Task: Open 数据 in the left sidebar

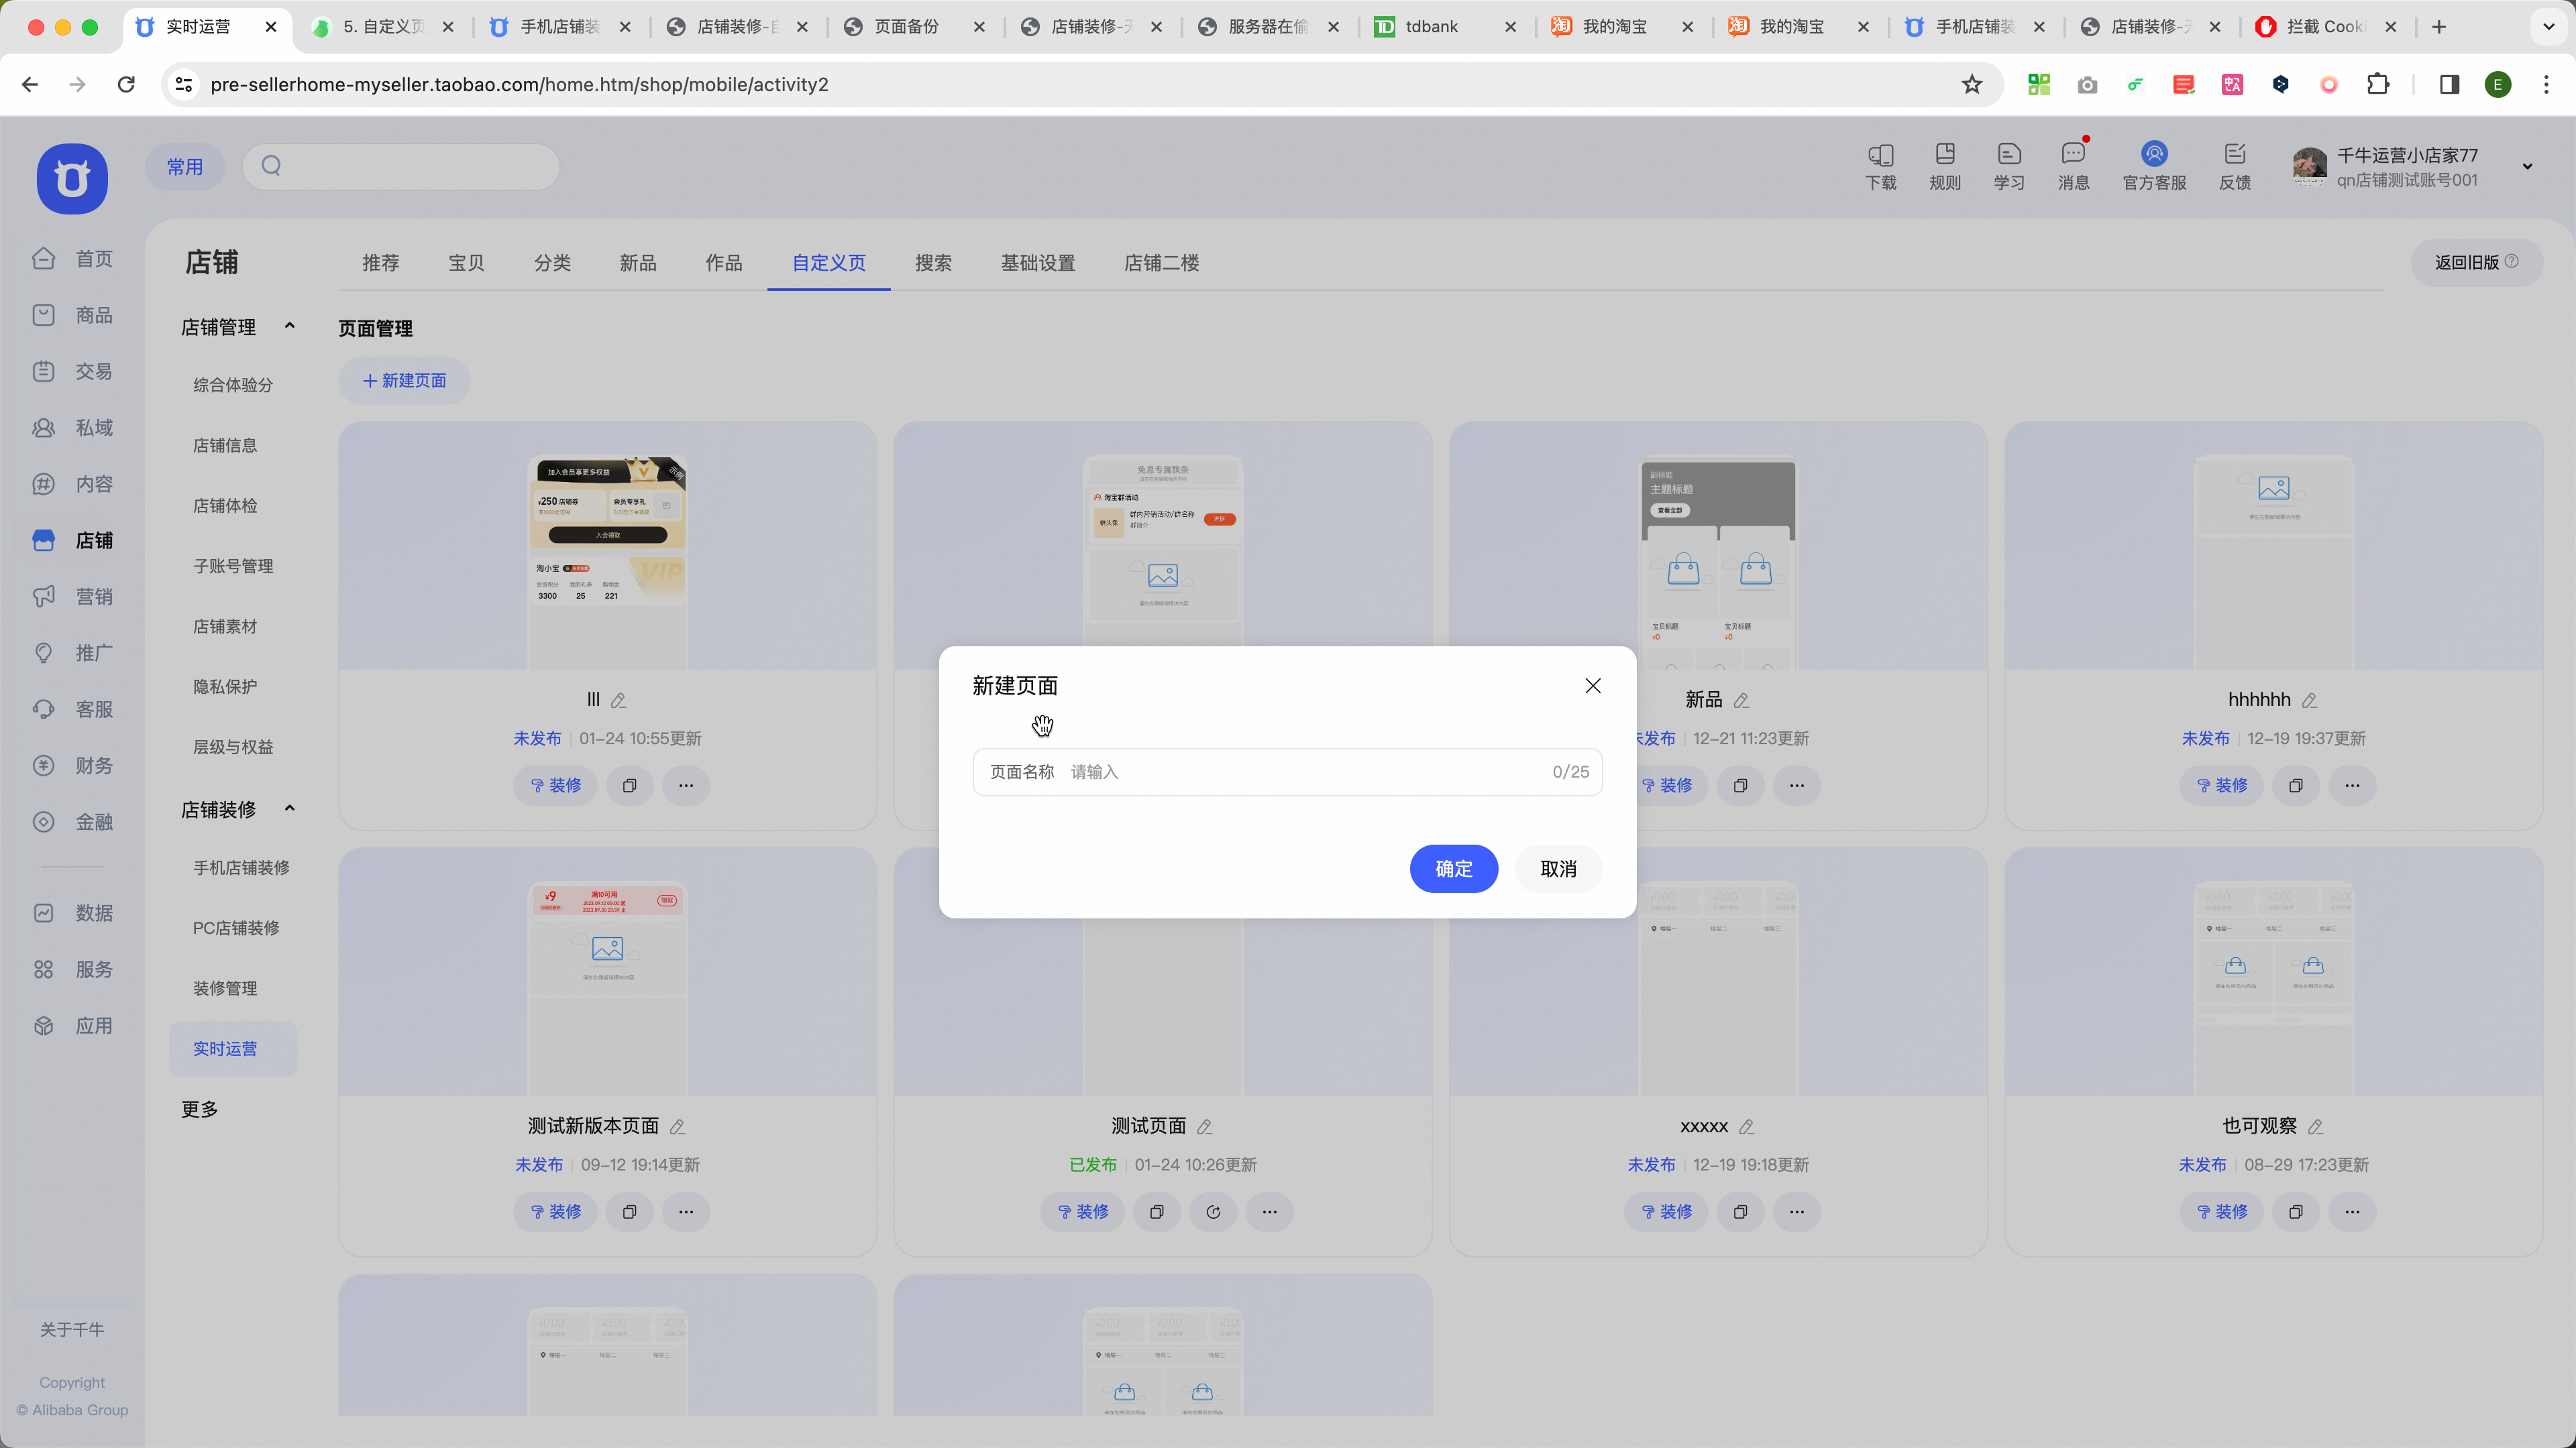Action: [72, 913]
